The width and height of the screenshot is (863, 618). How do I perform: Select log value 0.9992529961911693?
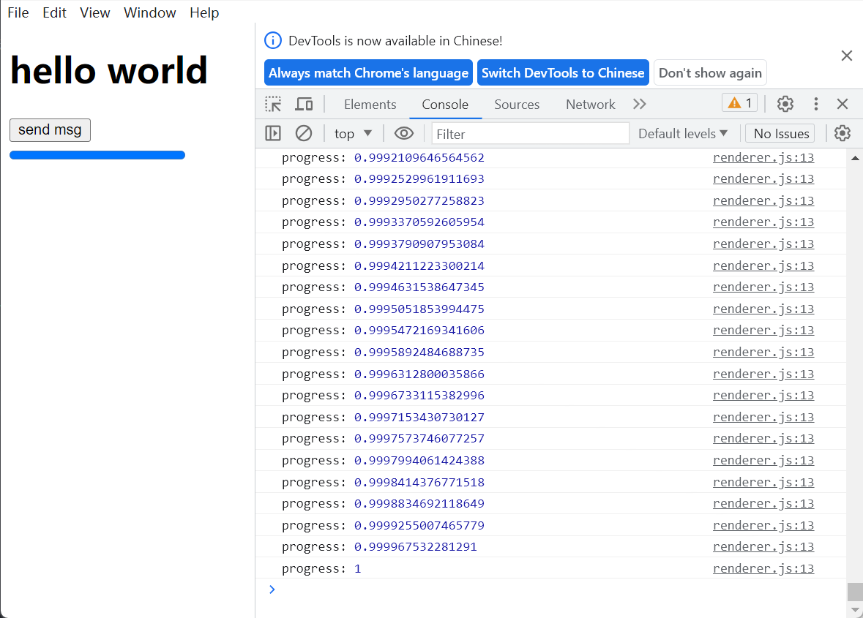(x=419, y=178)
